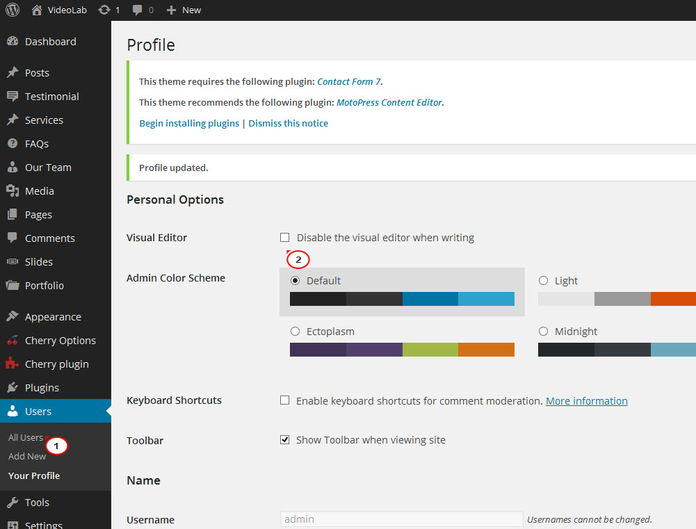This screenshot has width=696, height=529.
Task: Click the Portfolio folder icon
Action: pos(13,285)
